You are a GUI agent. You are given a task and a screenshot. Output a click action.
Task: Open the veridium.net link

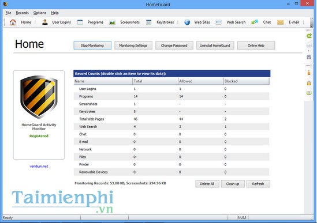click(x=39, y=167)
